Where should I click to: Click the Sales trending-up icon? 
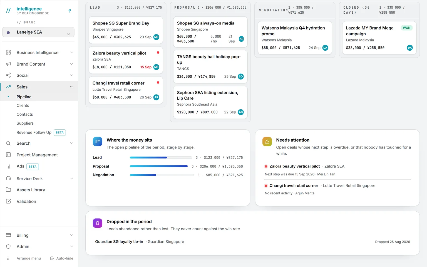8,87
